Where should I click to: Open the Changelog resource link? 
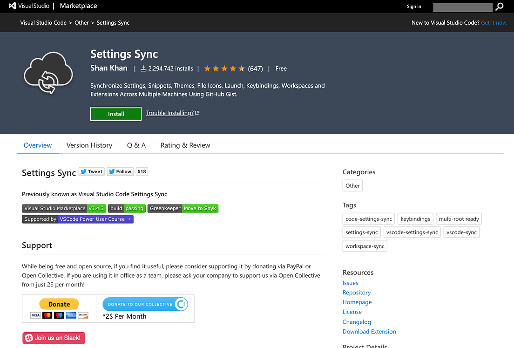tap(357, 322)
